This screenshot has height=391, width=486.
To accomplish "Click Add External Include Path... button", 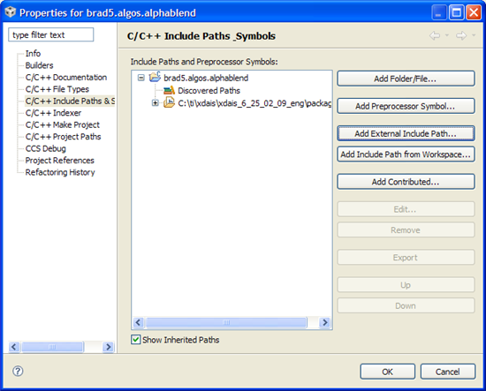I will point(406,133).
